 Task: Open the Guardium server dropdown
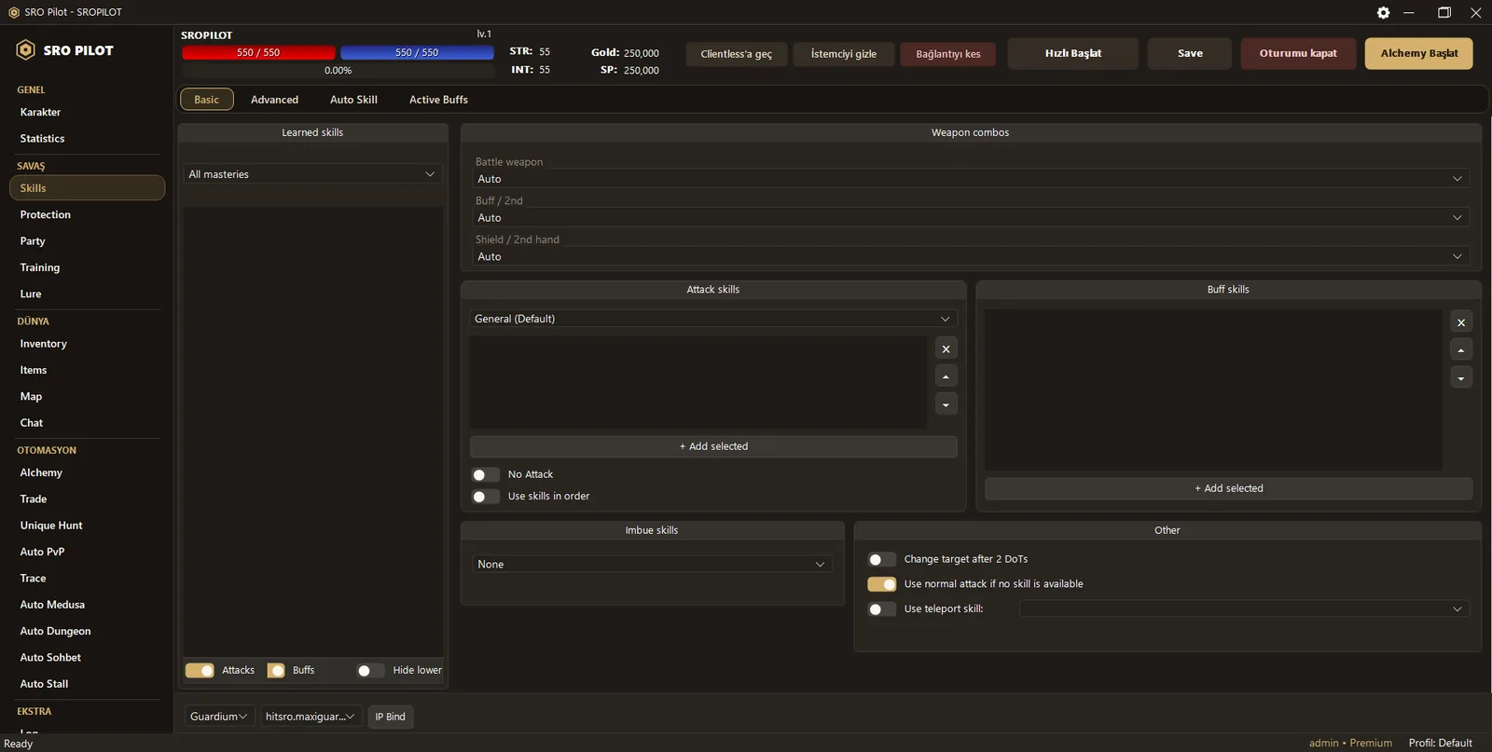[x=219, y=717]
